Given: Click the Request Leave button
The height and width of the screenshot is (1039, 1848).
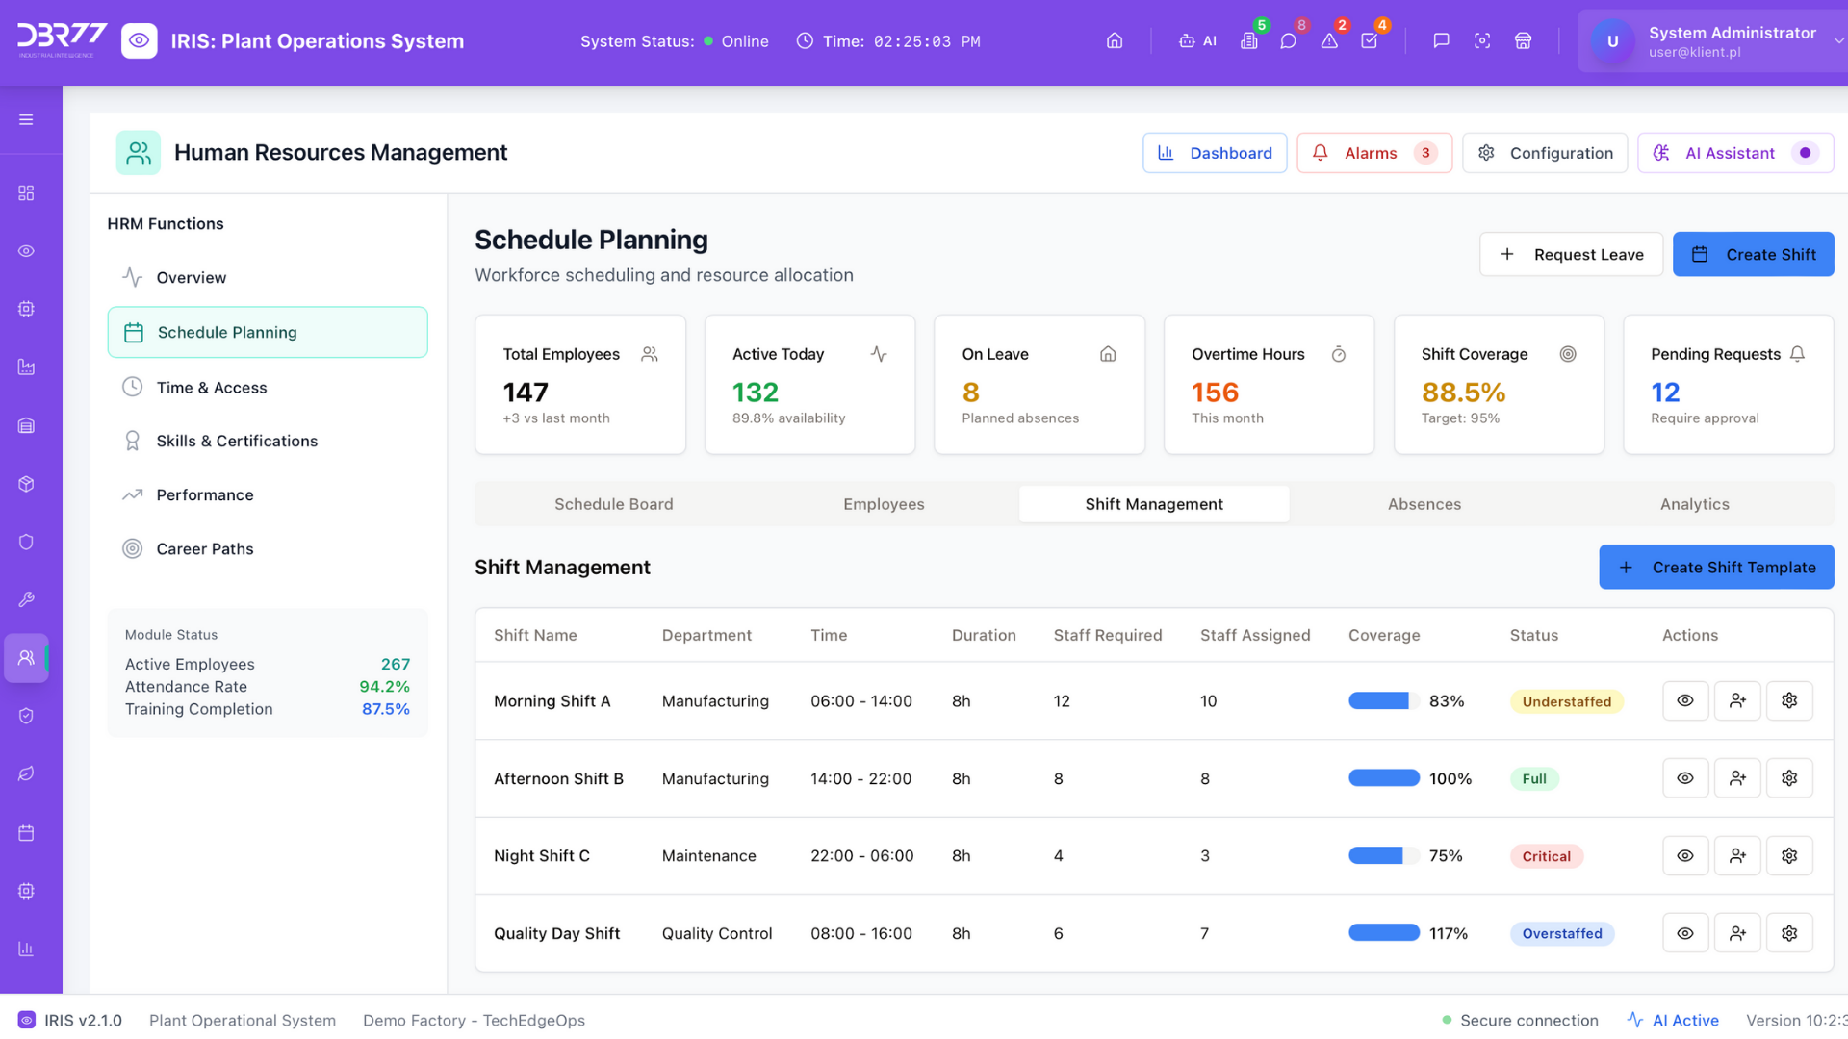Looking at the screenshot, I should click(1571, 255).
